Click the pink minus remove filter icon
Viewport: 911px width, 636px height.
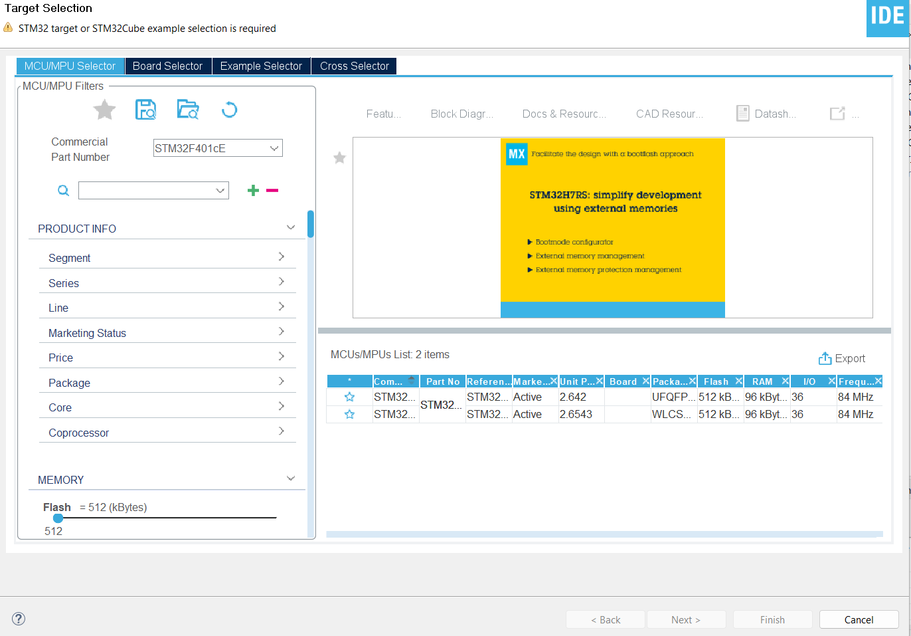[x=272, y=191]
